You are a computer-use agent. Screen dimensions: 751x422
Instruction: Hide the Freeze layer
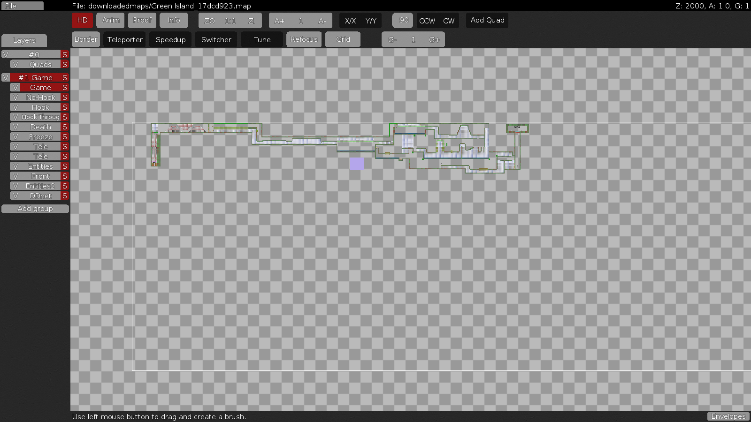pyautogui.click(x=15, y=136)
